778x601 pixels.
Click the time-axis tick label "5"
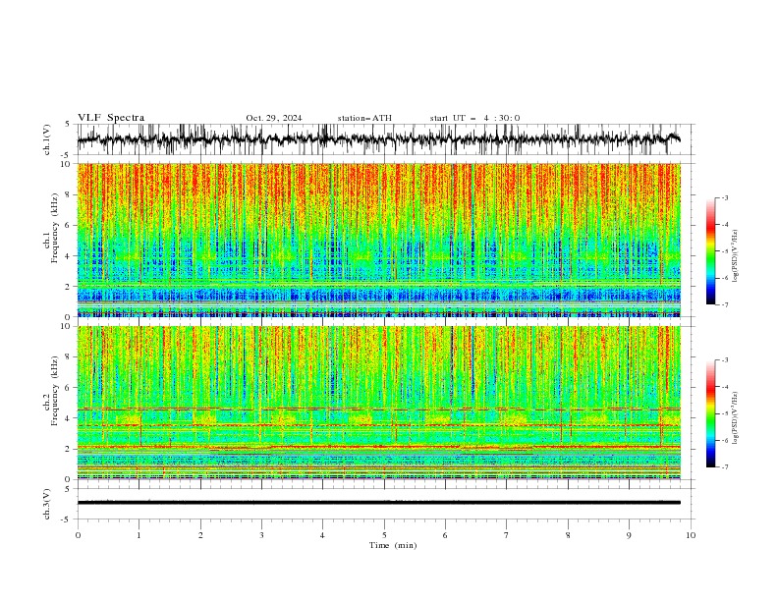click(x=384, y=535)
